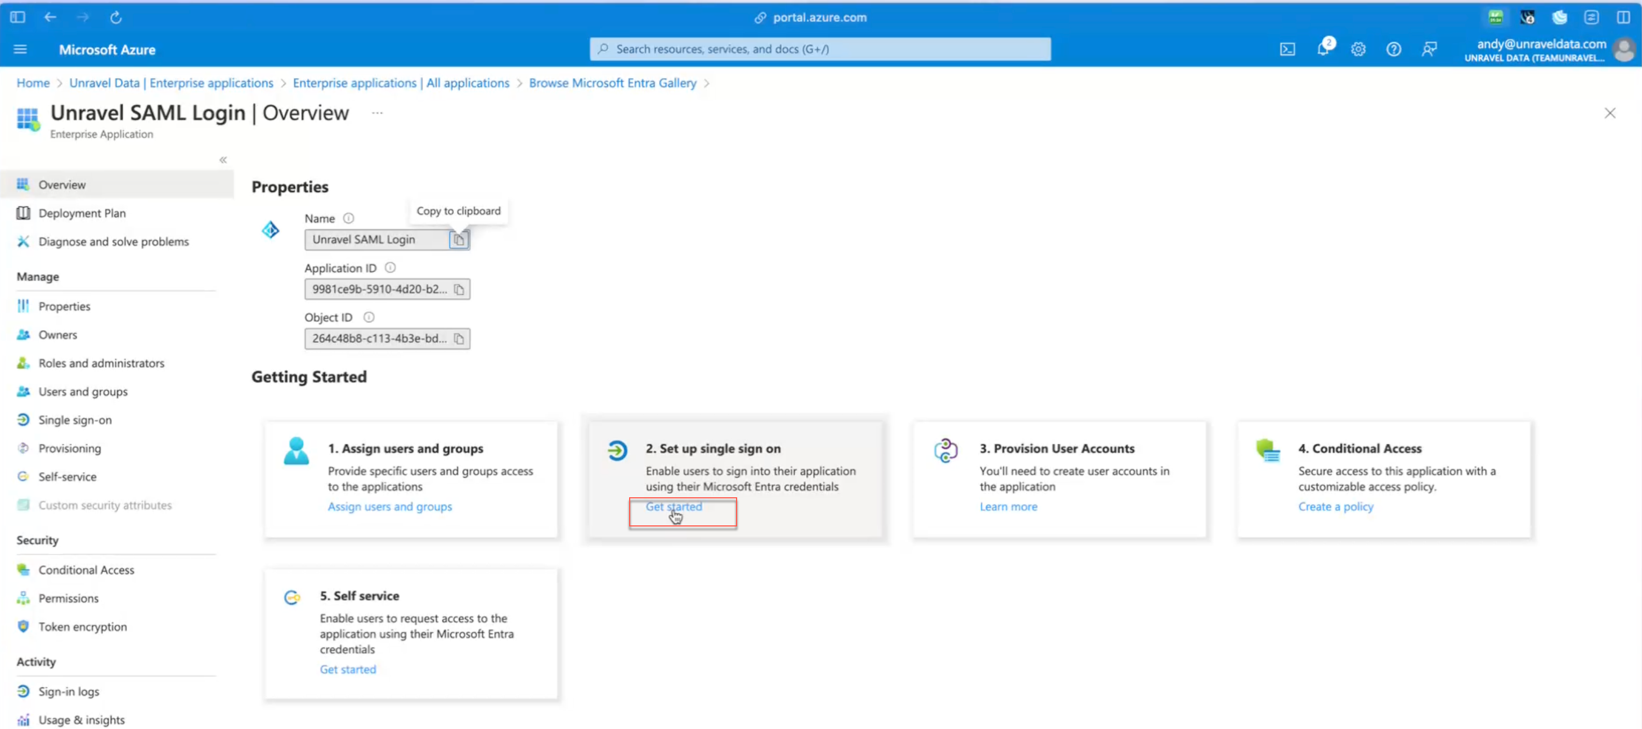Image resolution: width=1642 pixels, height=729 pixels.
Task: Select the Sign-in logs activity item
Action: (x=68, y=690)
